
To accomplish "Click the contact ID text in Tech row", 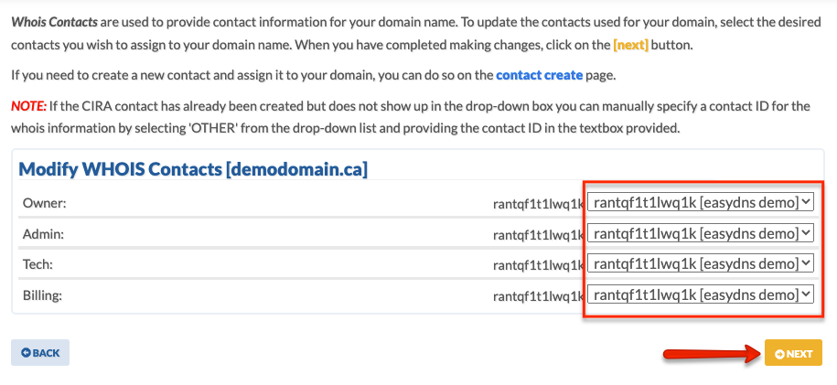I will [538, 264].
